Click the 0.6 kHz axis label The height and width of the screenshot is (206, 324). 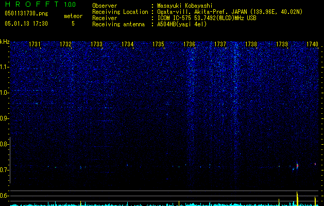click(5, 196)
